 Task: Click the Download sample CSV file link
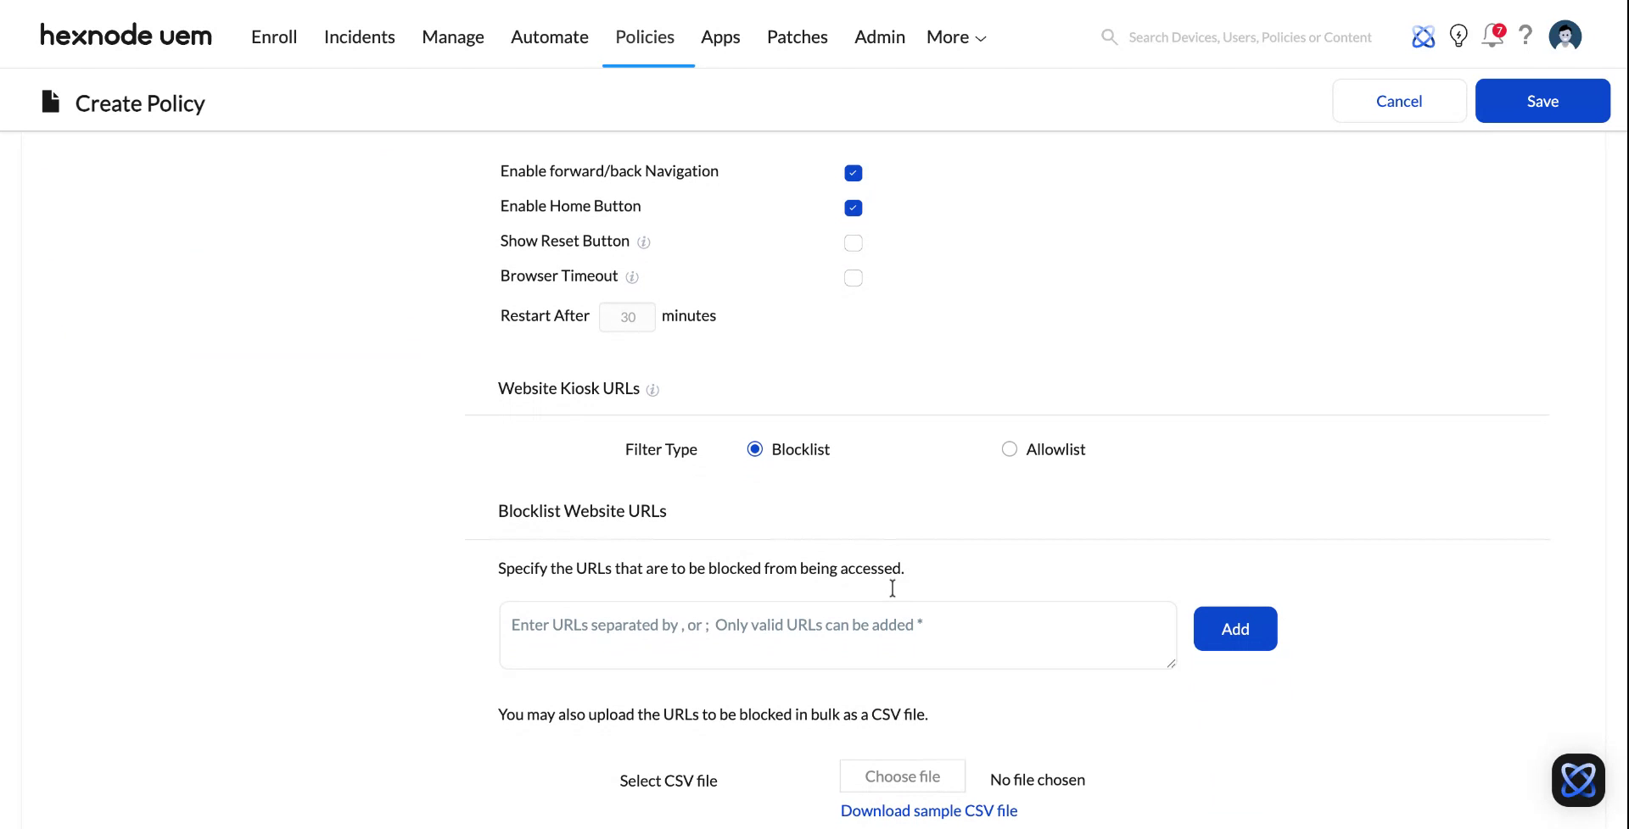point(929,810)
